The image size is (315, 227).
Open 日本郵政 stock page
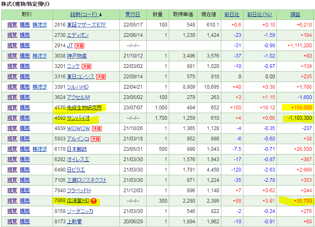[x=77, y=149]
